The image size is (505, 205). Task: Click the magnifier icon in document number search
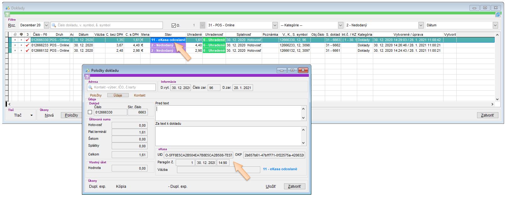click(54, 25)
